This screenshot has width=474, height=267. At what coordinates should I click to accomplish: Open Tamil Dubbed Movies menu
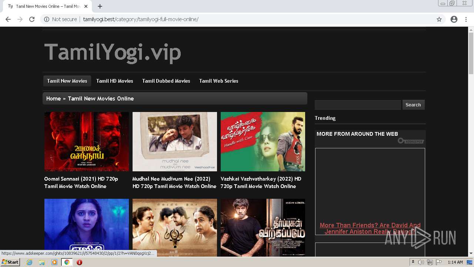coord(166,81)
